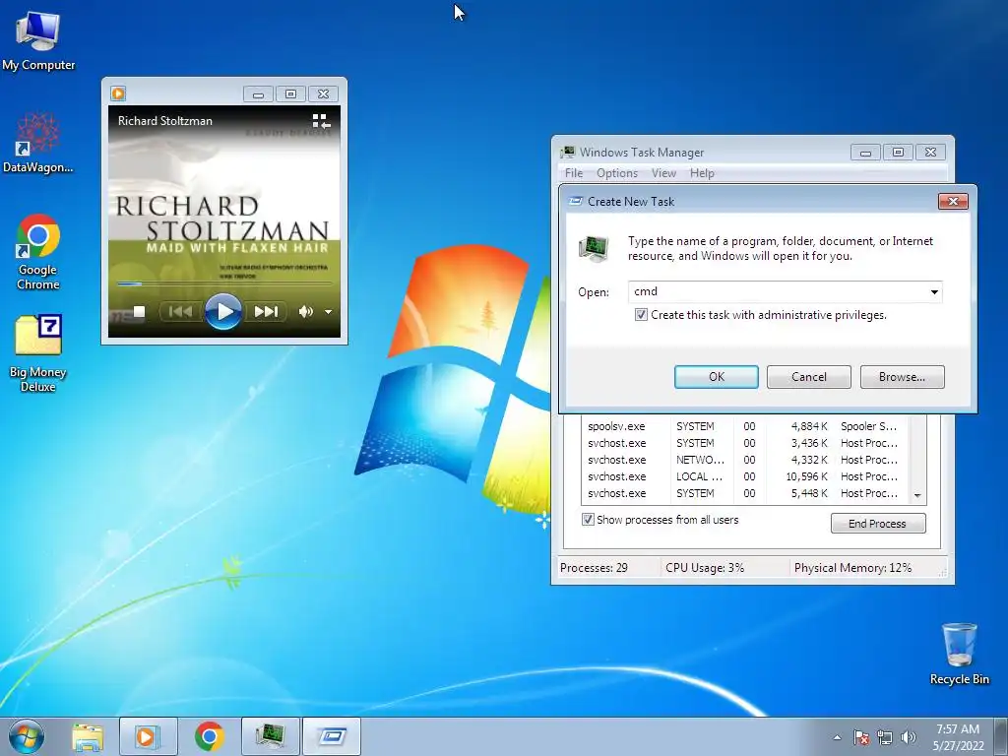
Task: Expand the Open combo box dropdown arrow
Action: tap(934, 291)
